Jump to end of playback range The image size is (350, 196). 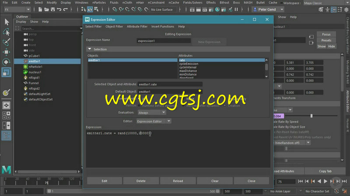click(x=344, y=181)
